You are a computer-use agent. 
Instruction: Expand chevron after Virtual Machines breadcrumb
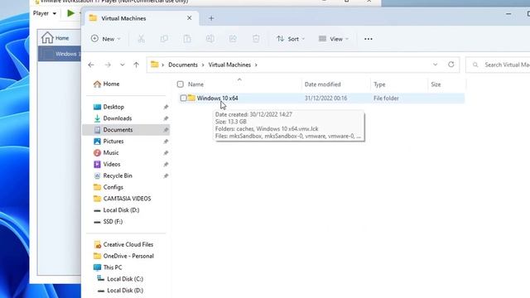pyautogui.click(x=256, y=65)
